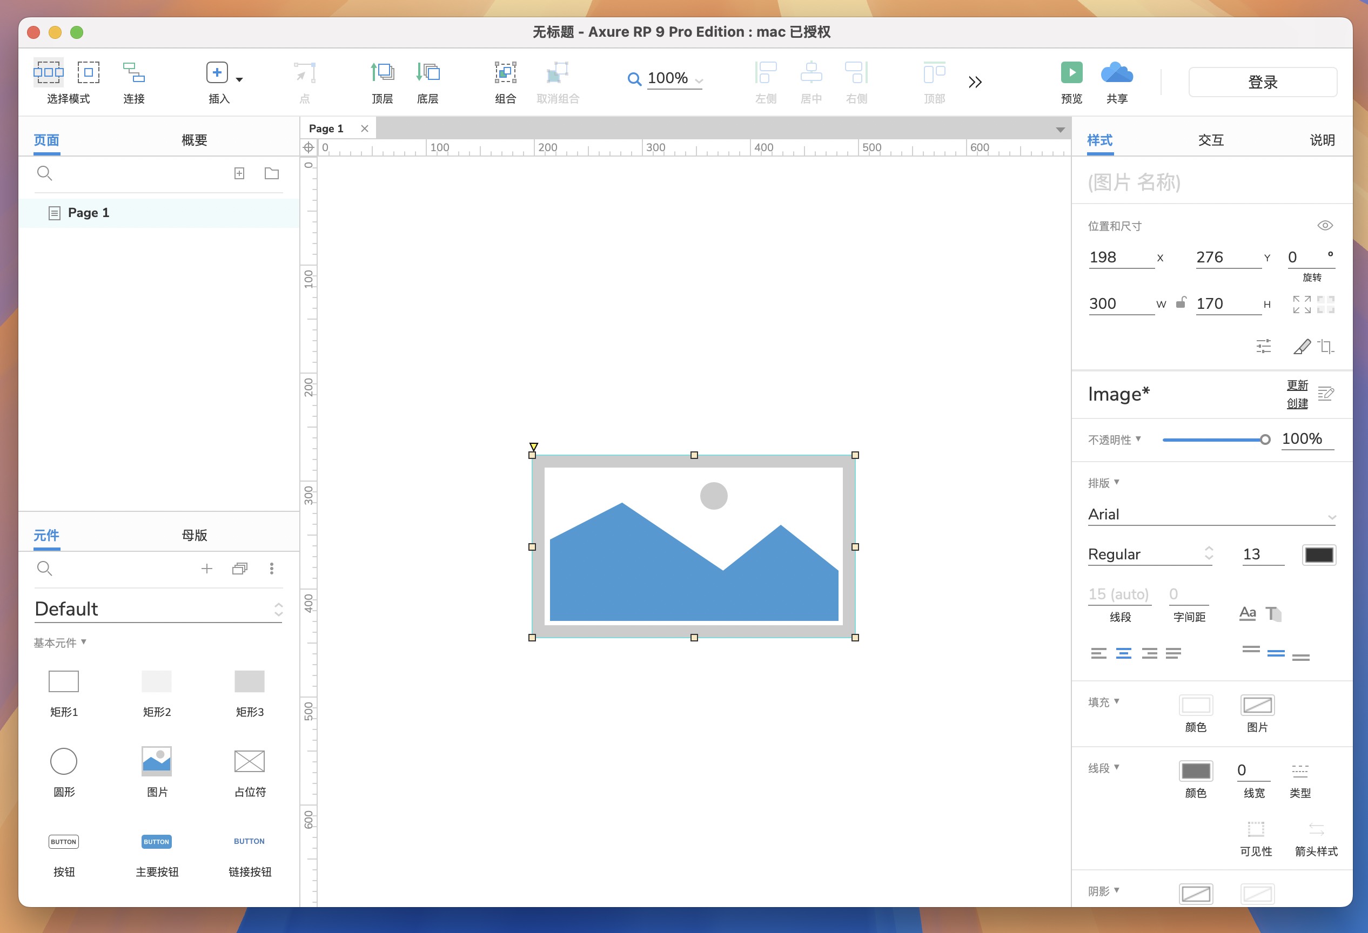Select the 主要按钮 widget

click(157, 842)
